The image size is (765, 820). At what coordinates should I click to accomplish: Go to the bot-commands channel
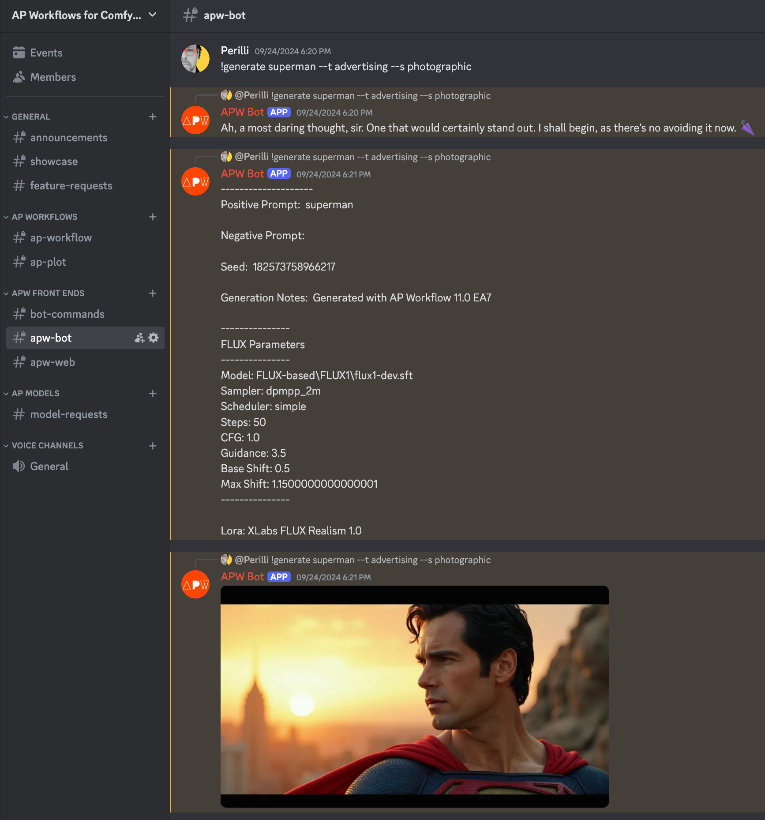click(67, 314)
